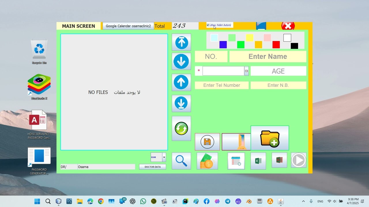Open the calendar schedule button
This screenshot has height=207, width=369.
click(236, 161)
